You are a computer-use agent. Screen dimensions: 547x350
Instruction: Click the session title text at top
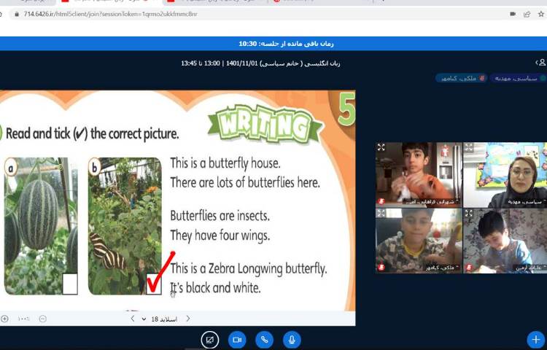tap(260, 63)
